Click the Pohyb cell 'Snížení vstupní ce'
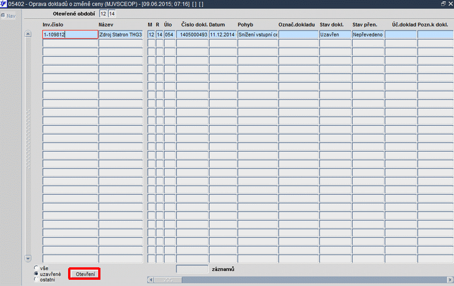The height and width of the screenshot is (286, 454). point(258,35)
